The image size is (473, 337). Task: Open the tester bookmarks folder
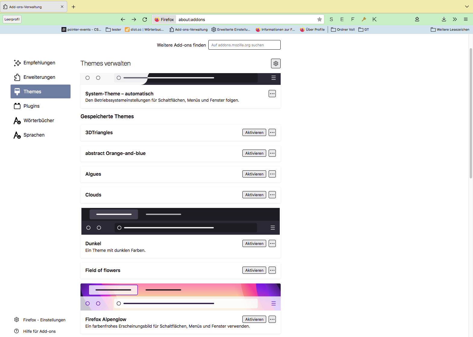[x=113, y=29]
